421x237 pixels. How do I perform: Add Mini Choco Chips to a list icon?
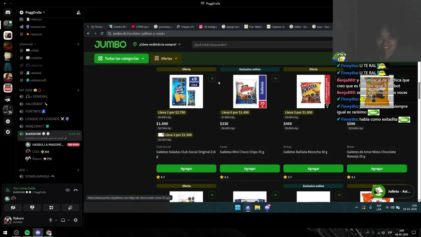pyautogui.click(x=275, y=78)
